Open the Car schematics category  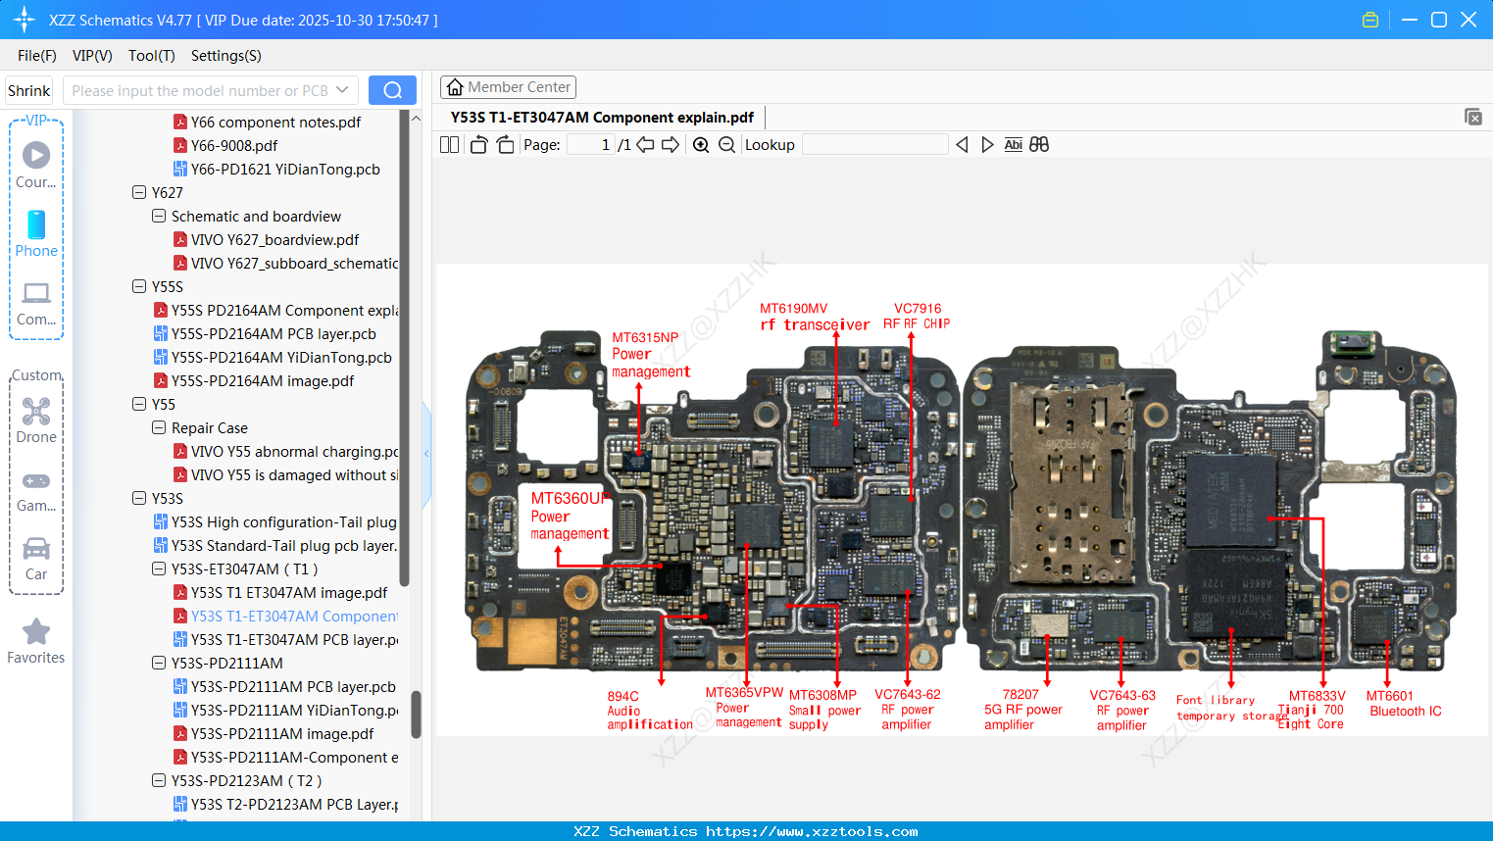(x=35, y=557)
